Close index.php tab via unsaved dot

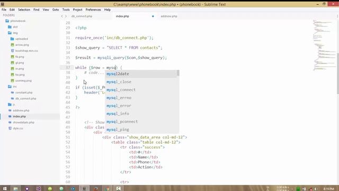(x=153, y=16)
